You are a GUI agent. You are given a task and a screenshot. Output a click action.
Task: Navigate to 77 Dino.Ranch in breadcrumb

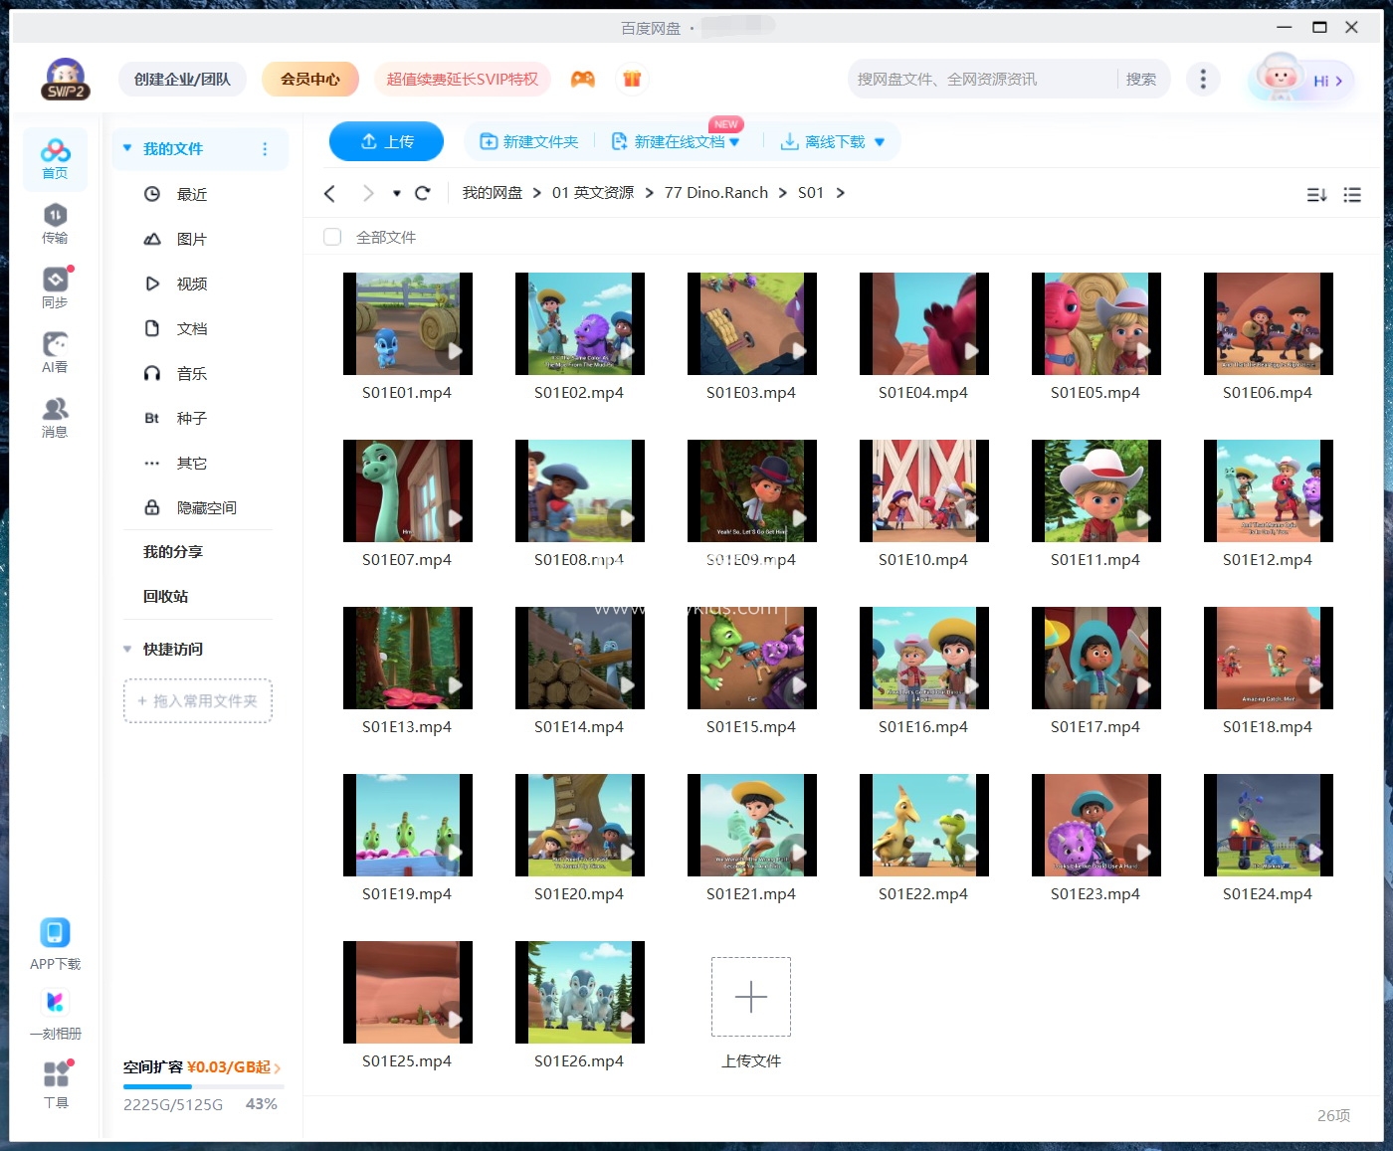pos(715,192)
